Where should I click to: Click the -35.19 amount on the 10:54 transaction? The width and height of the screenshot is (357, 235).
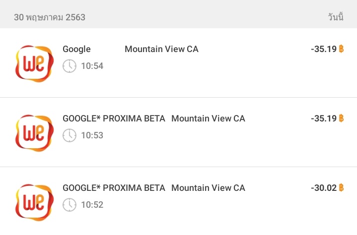click(323, 49)
